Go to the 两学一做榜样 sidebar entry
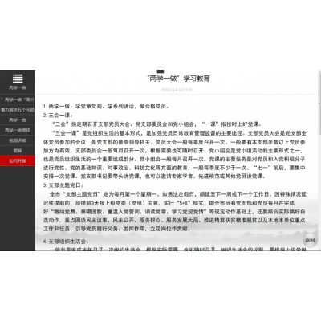 18,130
